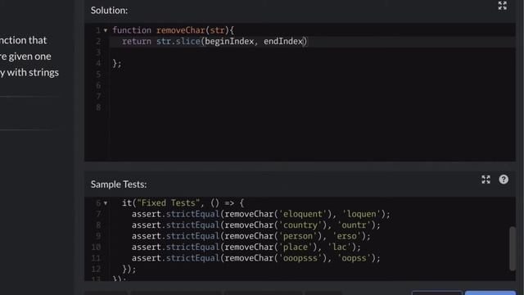This screenshot has width=524, height=295.
Task: Click str.slice in the return statement
Action: pos(178,42)
